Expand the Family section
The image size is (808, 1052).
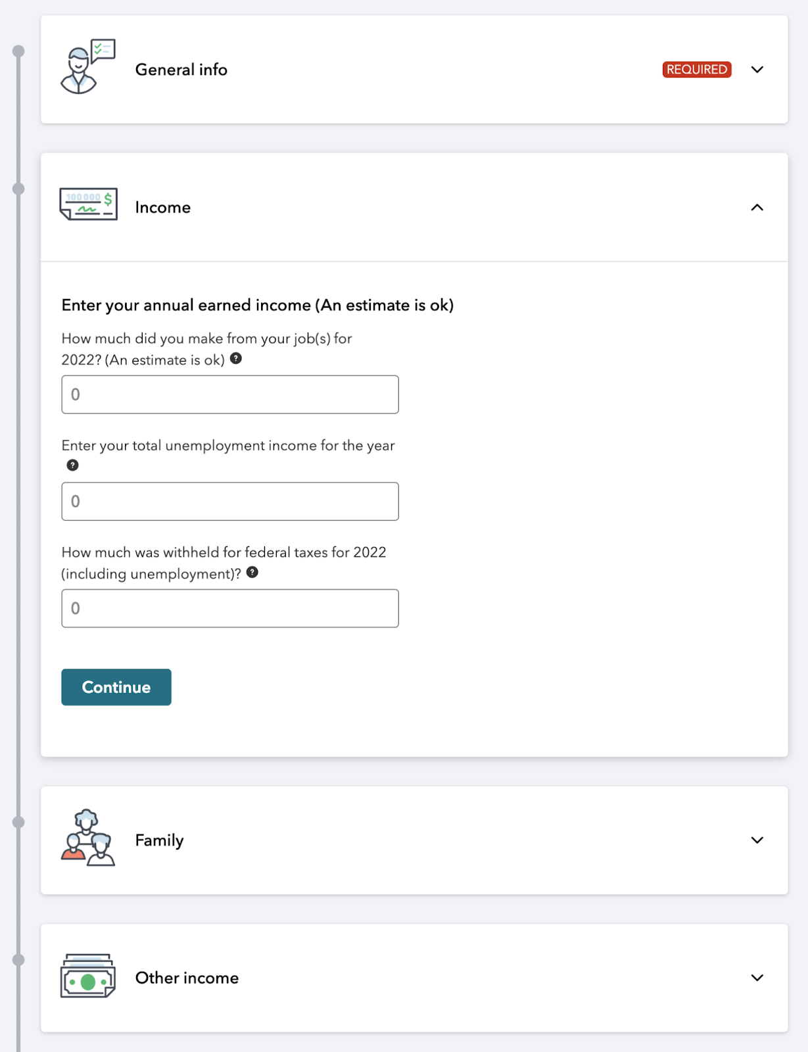pyautogui.click(x=757, y=840)
